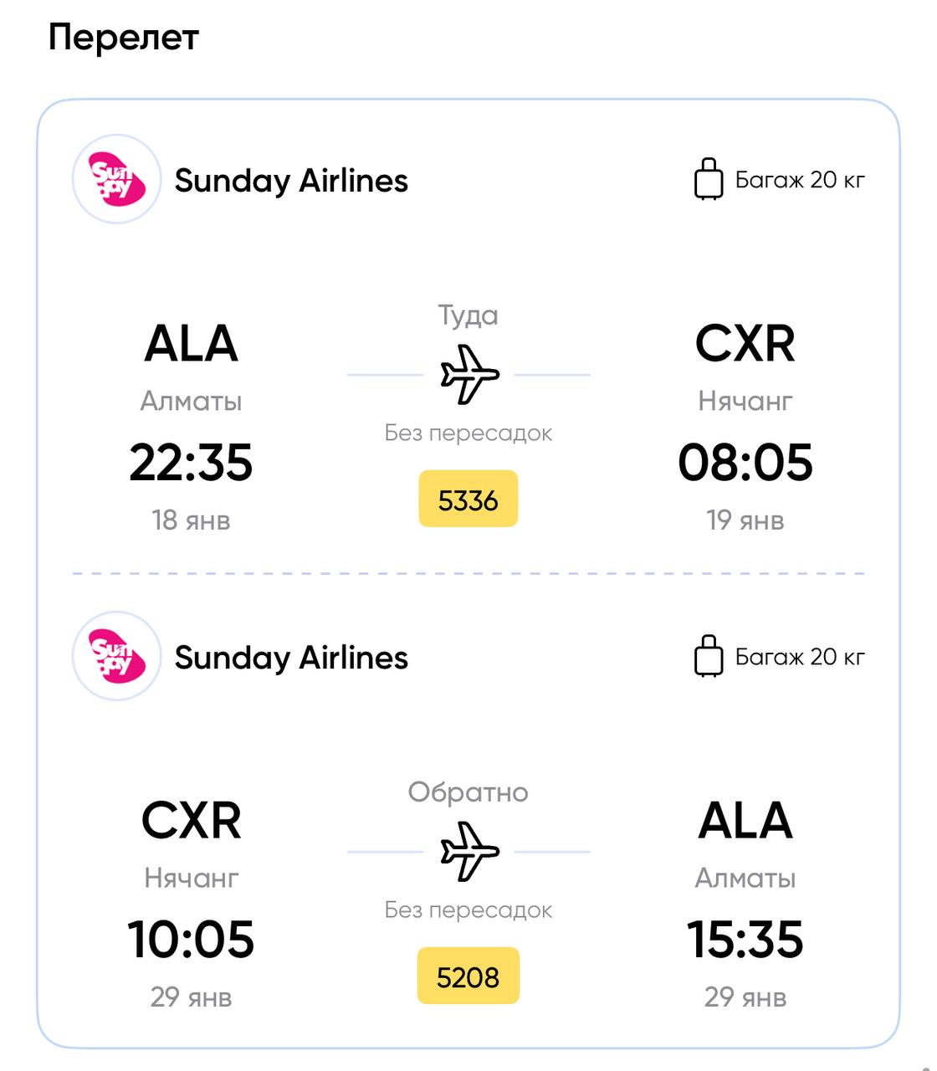Tap the Обратно direction label

click(x=468, y=792)
